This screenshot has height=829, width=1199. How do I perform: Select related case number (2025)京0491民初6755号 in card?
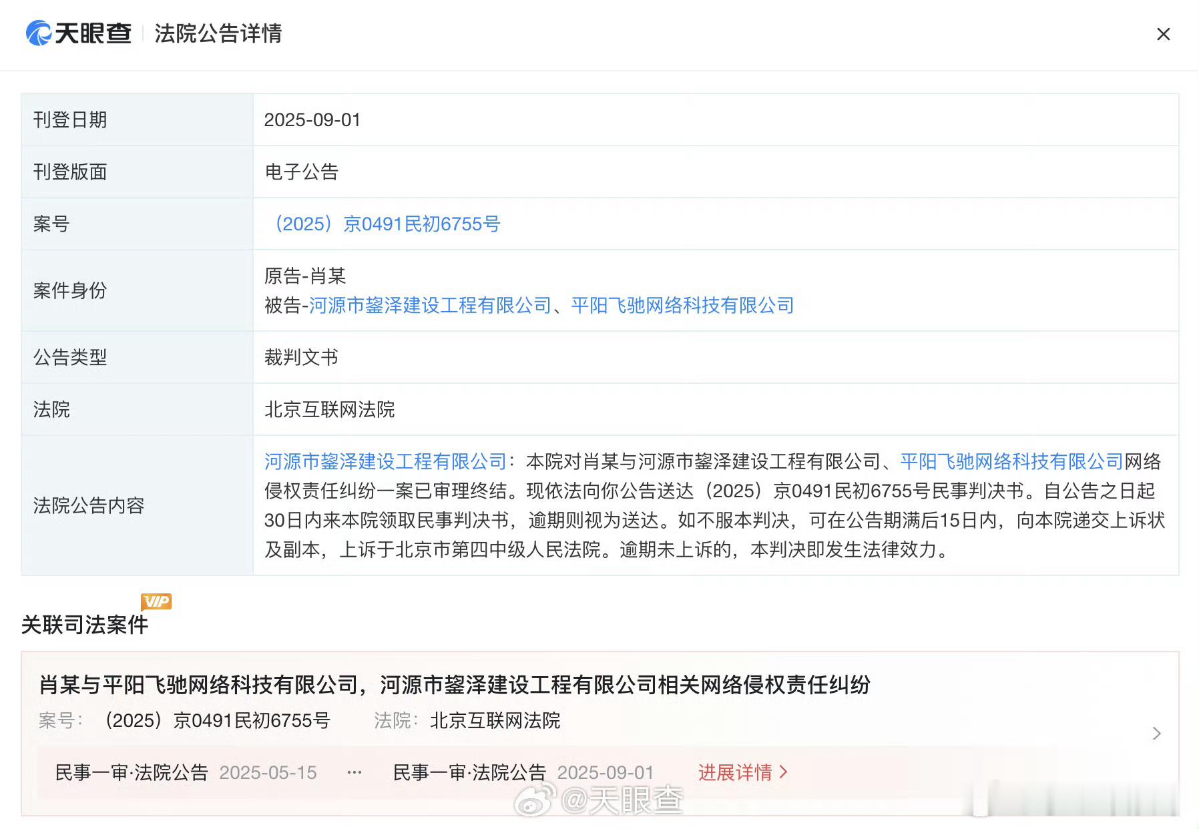[216, 721]
